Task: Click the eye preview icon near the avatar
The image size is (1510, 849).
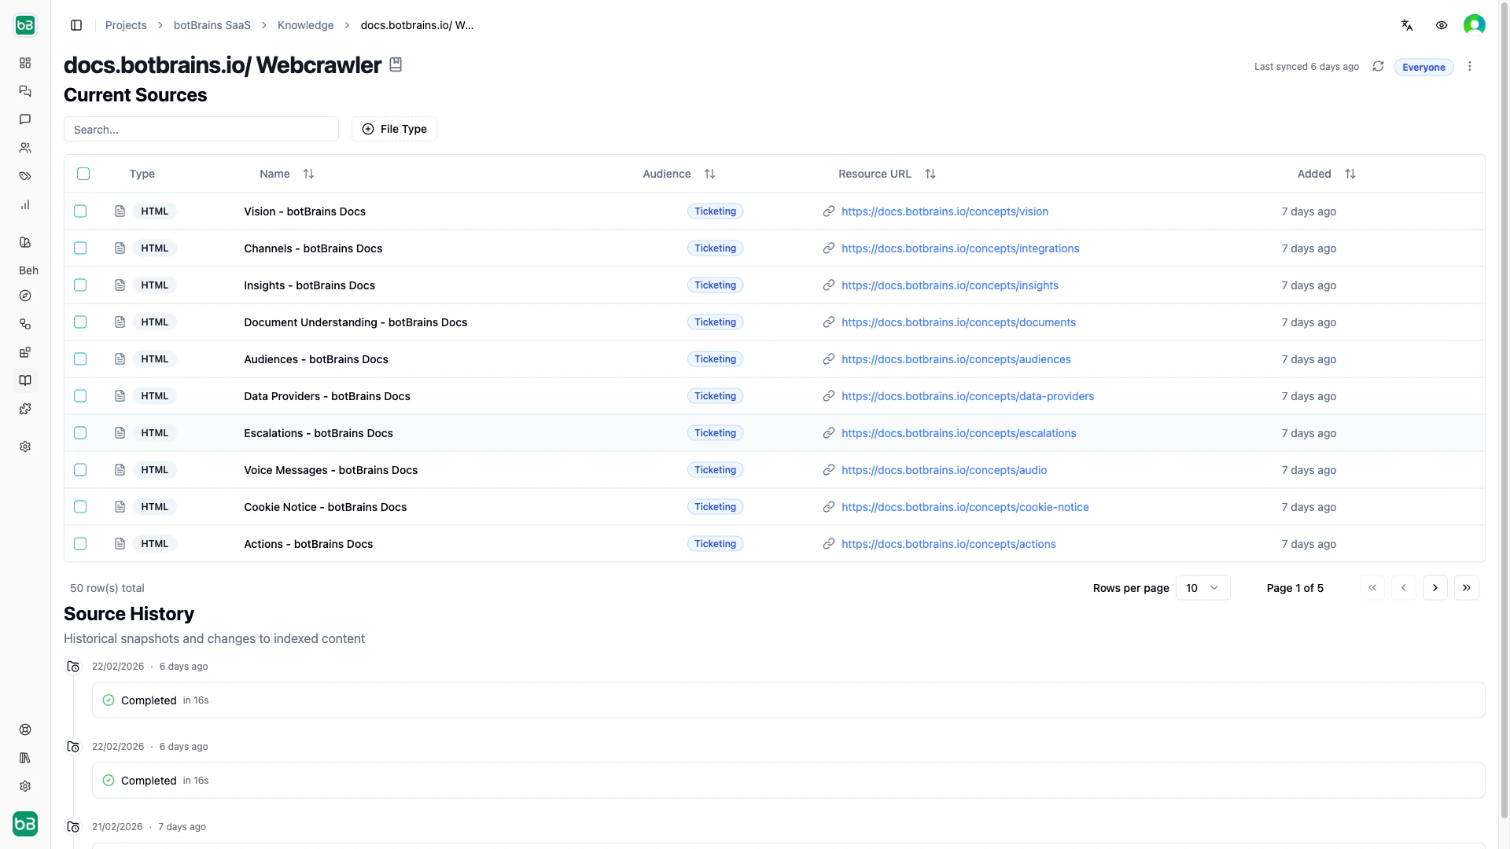Action: (x=1442, y=24)
